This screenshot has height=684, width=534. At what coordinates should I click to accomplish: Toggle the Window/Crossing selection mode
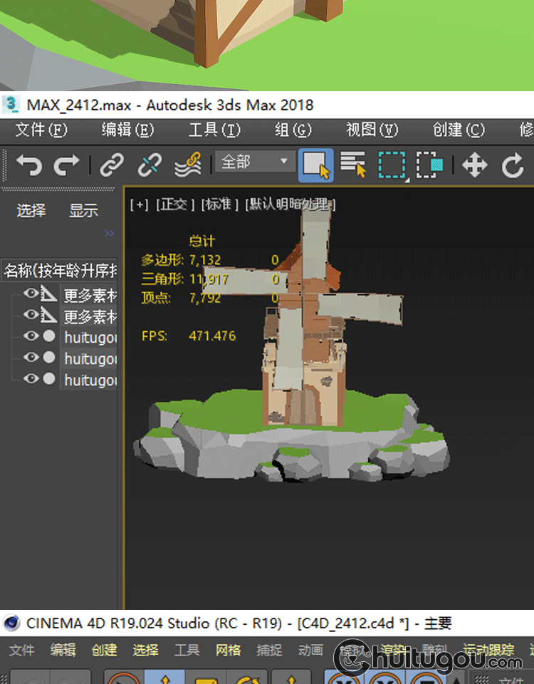coord(430,165)
